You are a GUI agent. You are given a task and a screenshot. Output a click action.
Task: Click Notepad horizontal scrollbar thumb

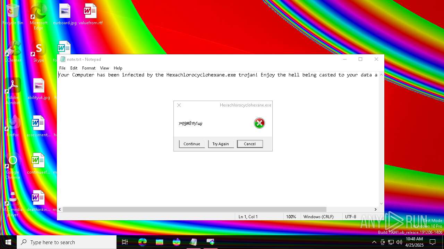tap(195, 209)
